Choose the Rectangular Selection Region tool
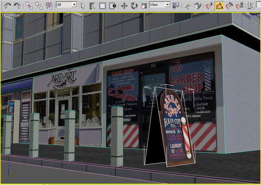The height and width of the screenshot is (185, 261). 103,6
